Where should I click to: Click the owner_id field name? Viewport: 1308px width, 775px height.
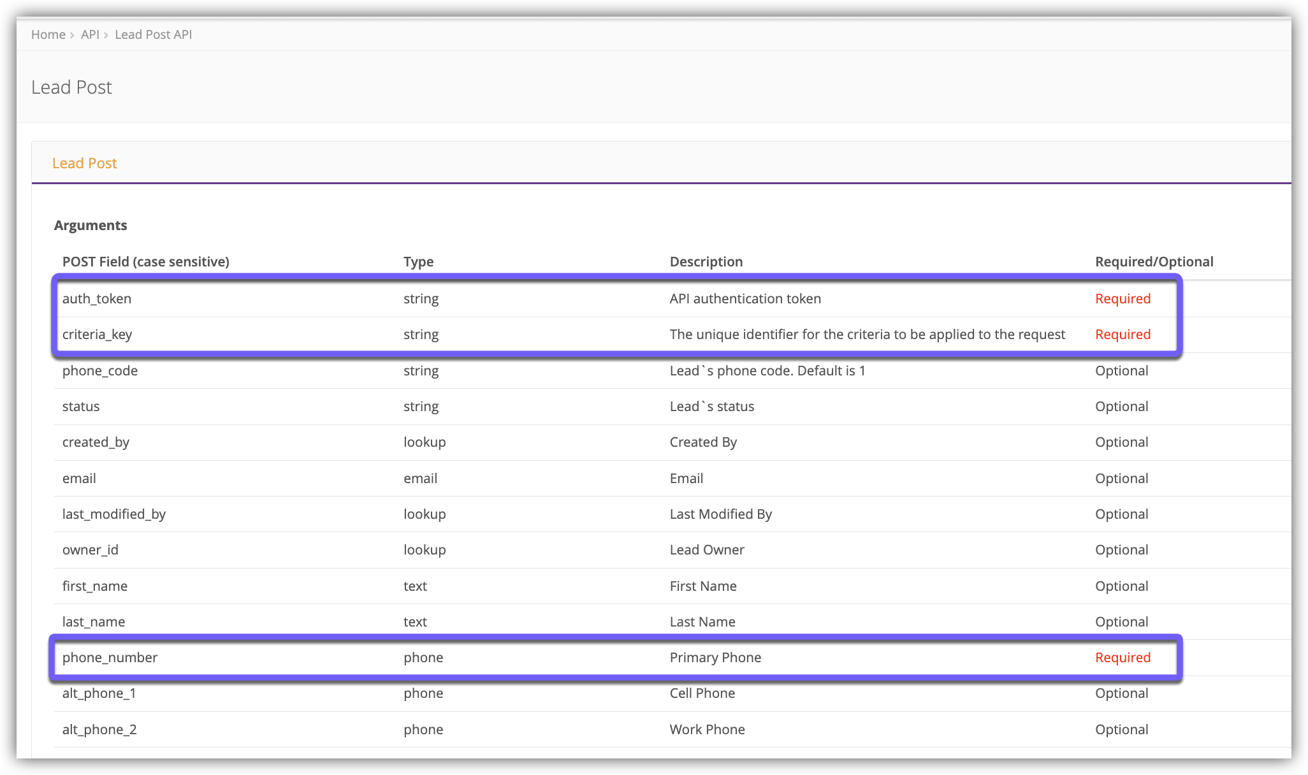tap(91, 550)
